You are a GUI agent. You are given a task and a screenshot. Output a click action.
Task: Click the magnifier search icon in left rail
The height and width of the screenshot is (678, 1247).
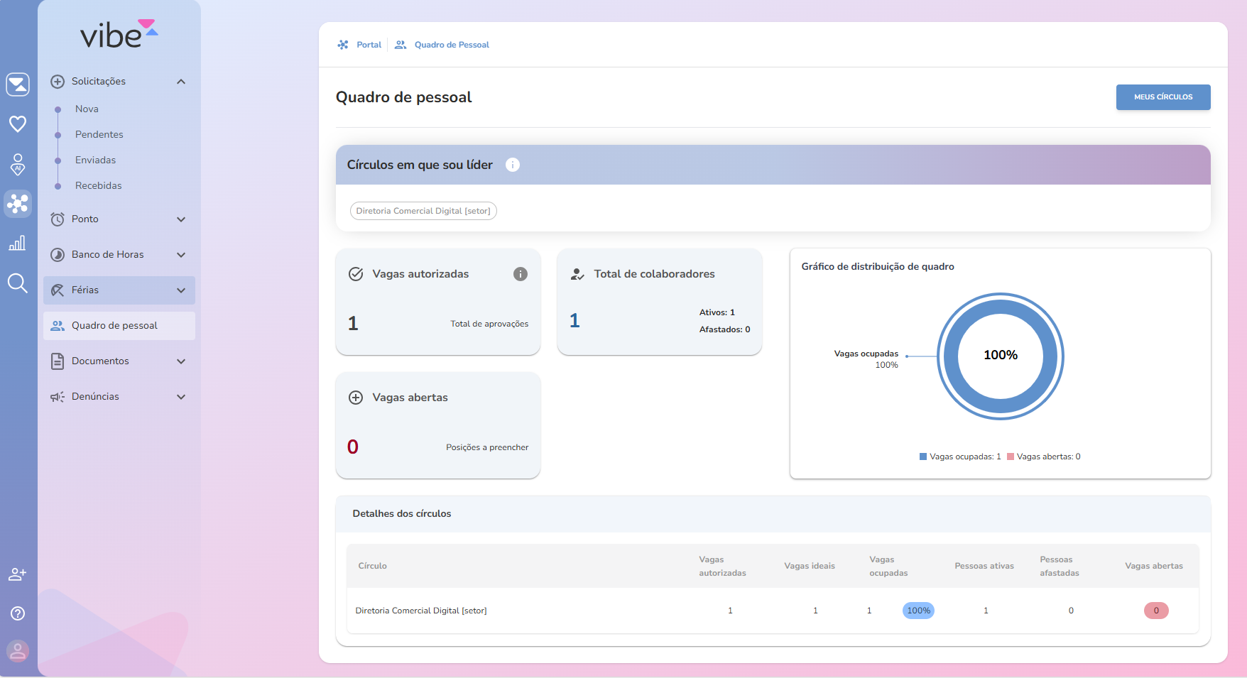pyautogui.click(x=18, y=283)
